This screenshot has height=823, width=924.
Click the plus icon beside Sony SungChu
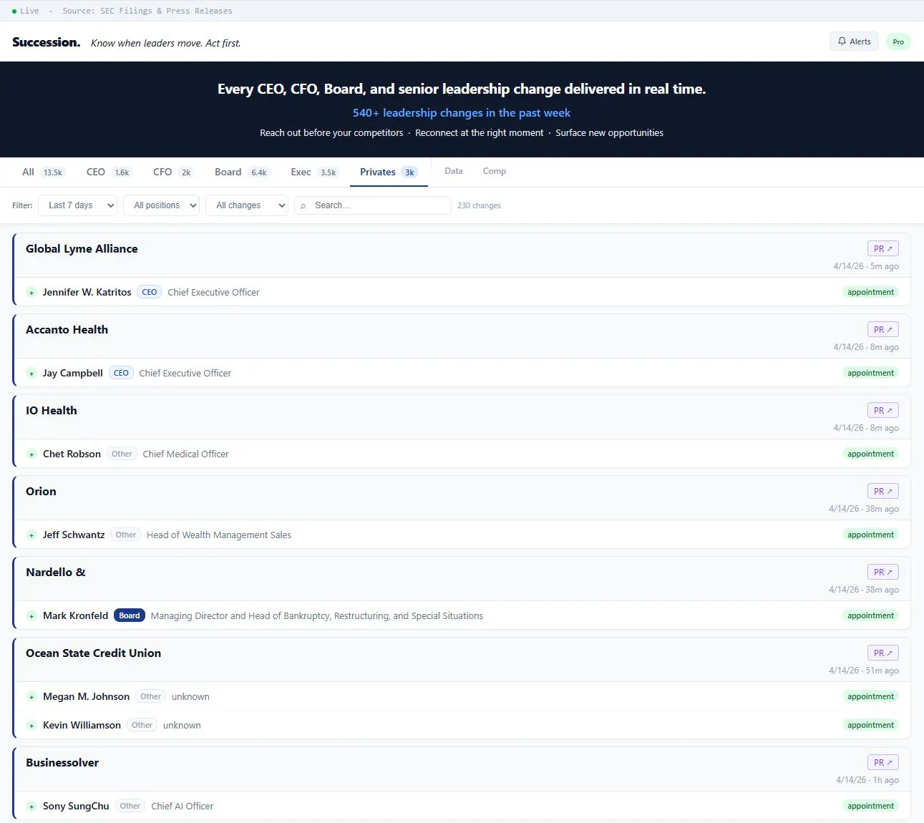click(x=31, y=806)
